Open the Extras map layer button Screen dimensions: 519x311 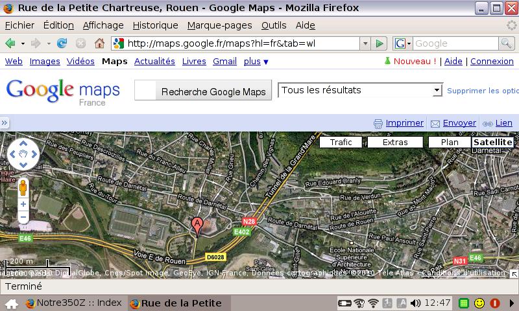tap(395, 142)
